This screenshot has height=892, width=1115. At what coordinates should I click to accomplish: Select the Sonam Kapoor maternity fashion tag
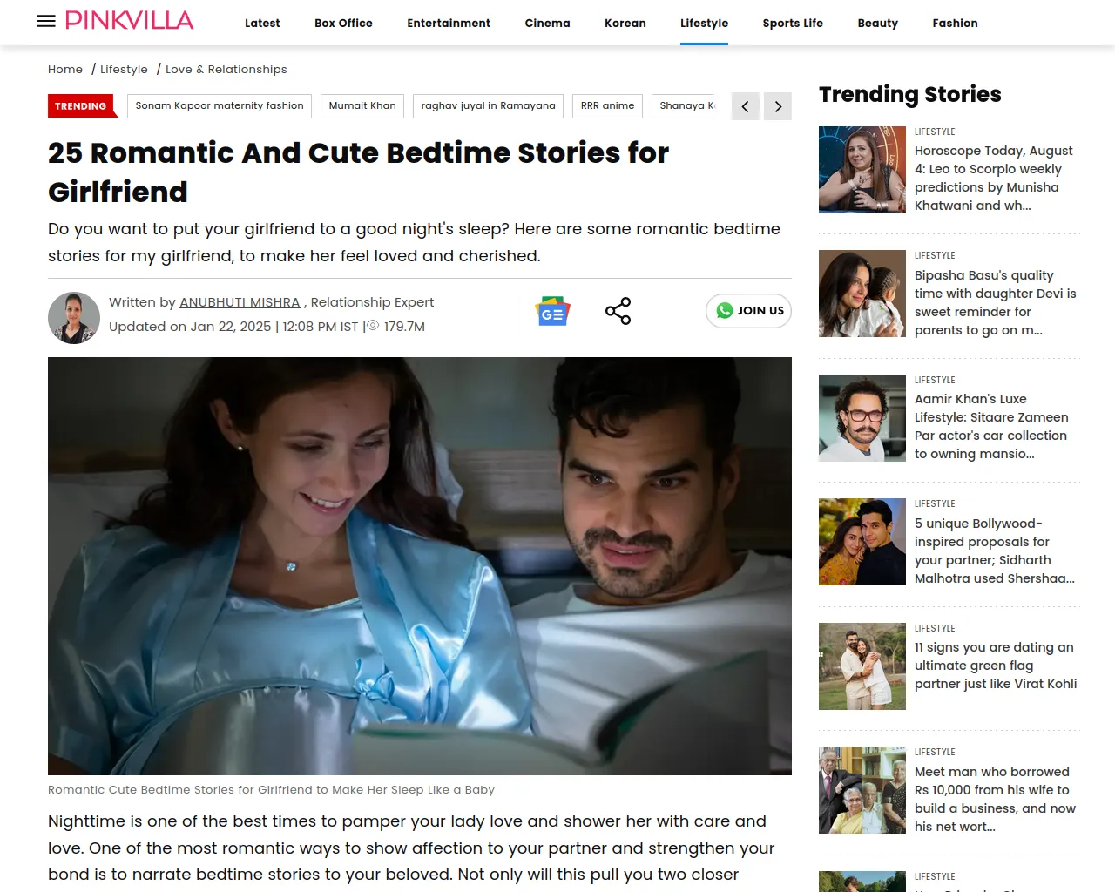point(220,106)
